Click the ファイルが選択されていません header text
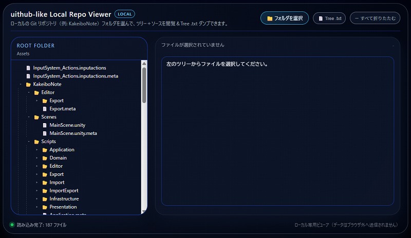The height and width of the screenshot is (238, 411). (193, 45)
